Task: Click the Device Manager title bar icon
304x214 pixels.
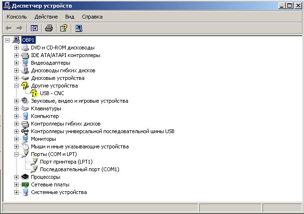Action: pos(6,6)
